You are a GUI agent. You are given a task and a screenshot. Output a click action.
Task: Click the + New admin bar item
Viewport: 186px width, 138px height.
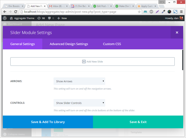[62, 18]
